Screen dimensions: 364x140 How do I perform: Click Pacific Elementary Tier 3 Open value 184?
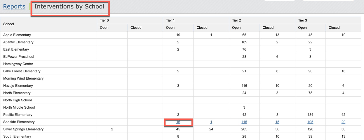[310, 115]
